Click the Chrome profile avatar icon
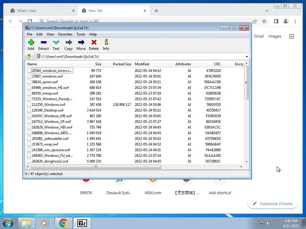This screenshot has height=229, width=306. point(285,21)
